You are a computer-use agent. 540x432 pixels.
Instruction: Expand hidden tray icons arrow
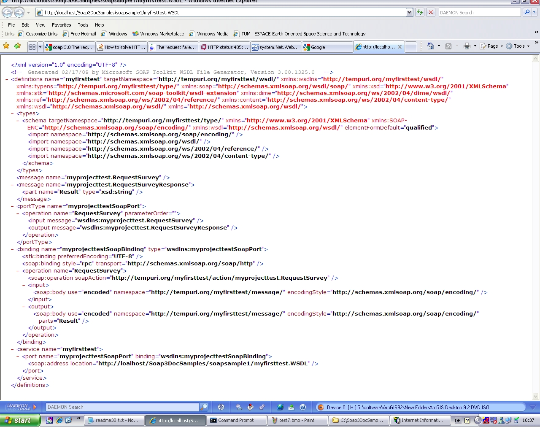pos(478,420)
